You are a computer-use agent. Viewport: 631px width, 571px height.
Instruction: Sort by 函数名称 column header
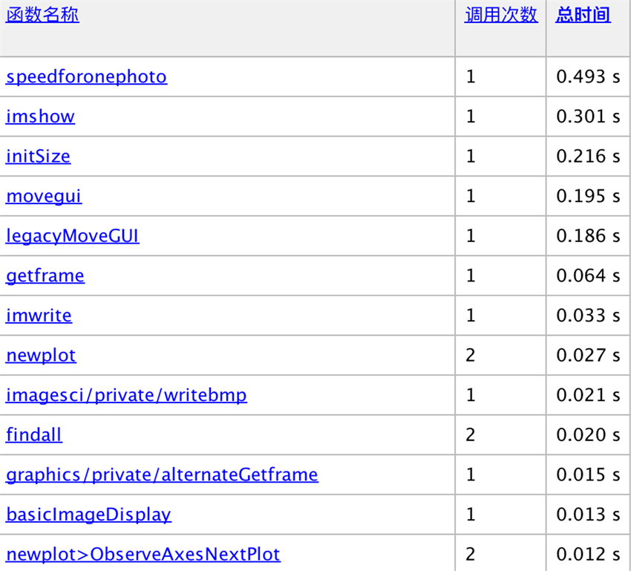[42, 16]
